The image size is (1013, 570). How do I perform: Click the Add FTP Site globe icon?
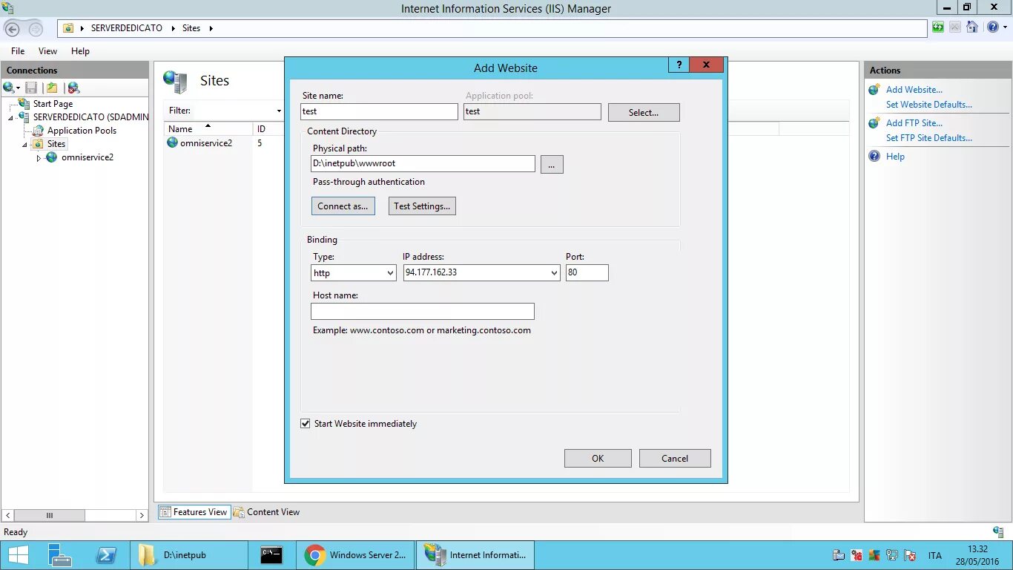pyautogui.click(x=875, y=123)
